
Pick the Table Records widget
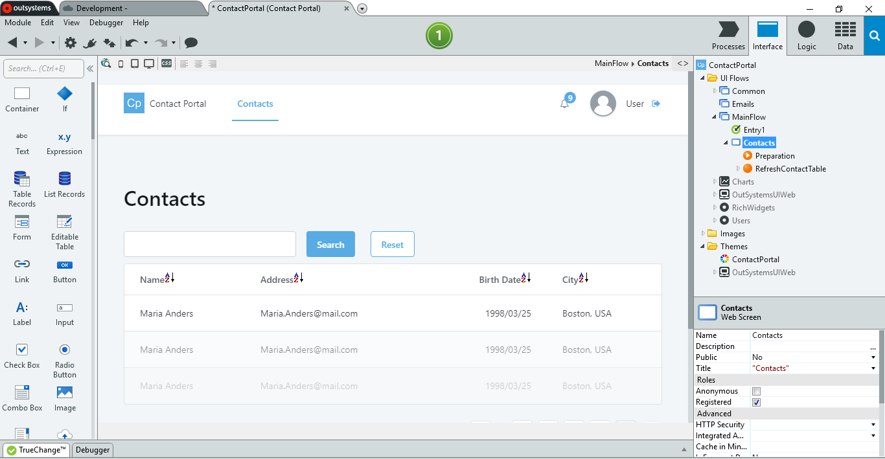click(22, 189)
